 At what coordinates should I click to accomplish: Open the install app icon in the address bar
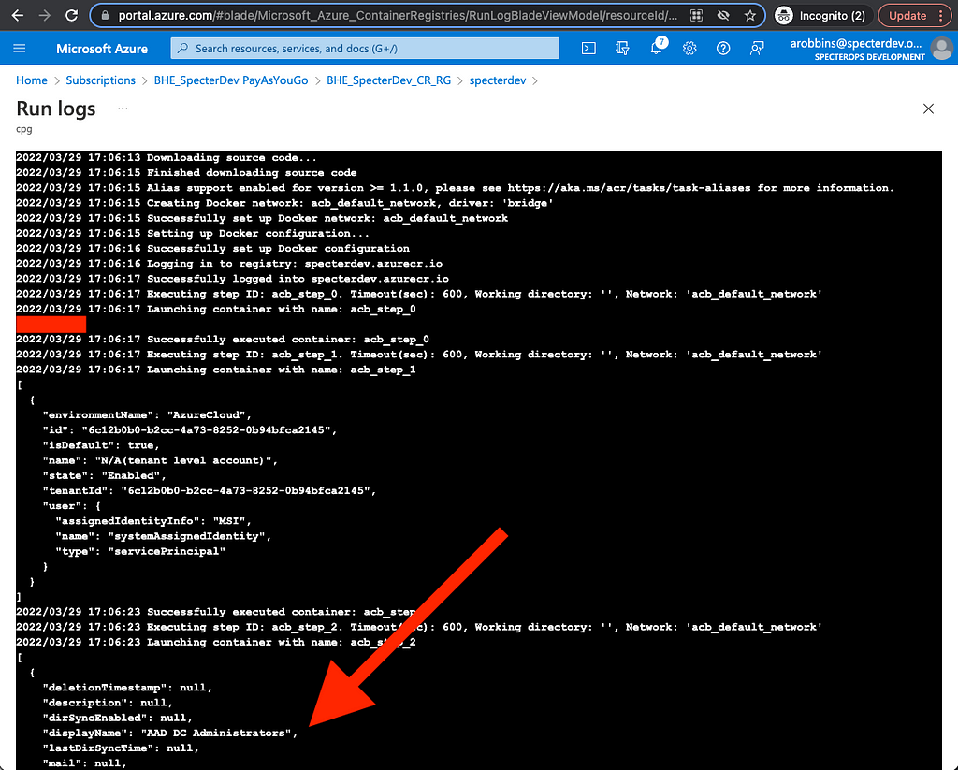(696, 16)
